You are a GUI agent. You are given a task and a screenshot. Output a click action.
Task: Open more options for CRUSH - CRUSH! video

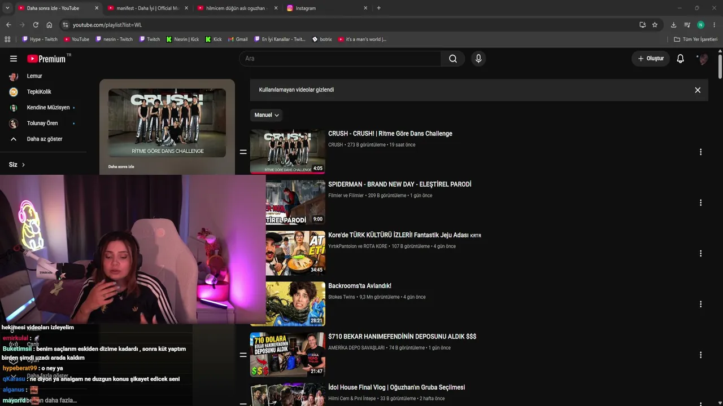700,152
